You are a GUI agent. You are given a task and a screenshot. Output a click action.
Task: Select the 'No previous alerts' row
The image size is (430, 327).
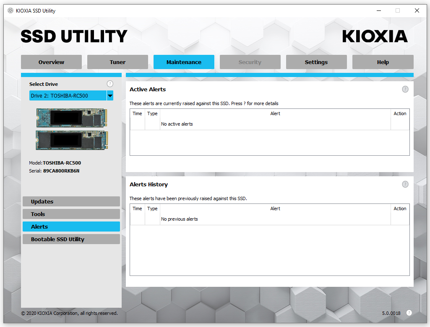tap(270, 219)
